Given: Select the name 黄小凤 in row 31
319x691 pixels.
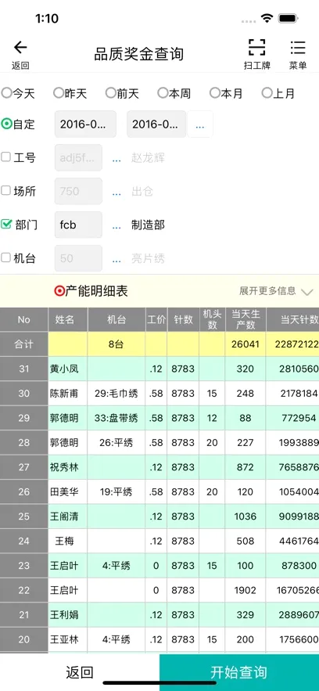Looking at the screenshot, I should click(x=64, y=369).
